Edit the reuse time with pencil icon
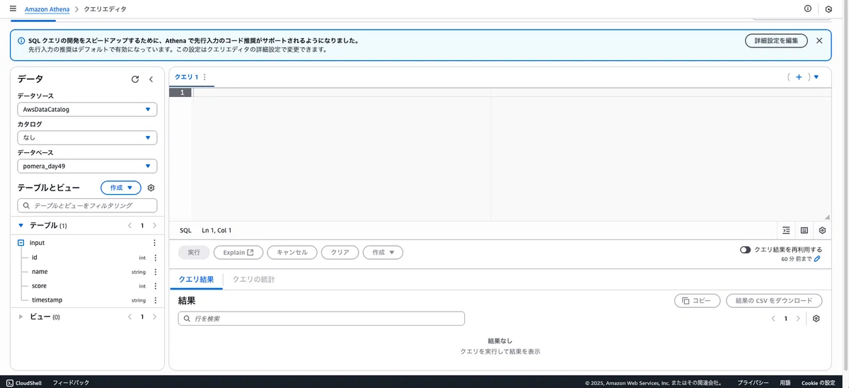 pos(817,259)
